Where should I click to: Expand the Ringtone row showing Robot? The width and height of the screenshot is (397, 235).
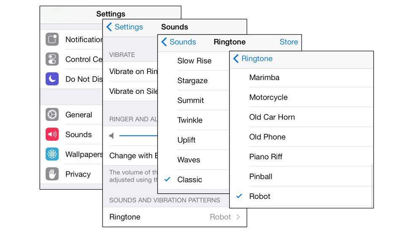click(x=175, y=217)
